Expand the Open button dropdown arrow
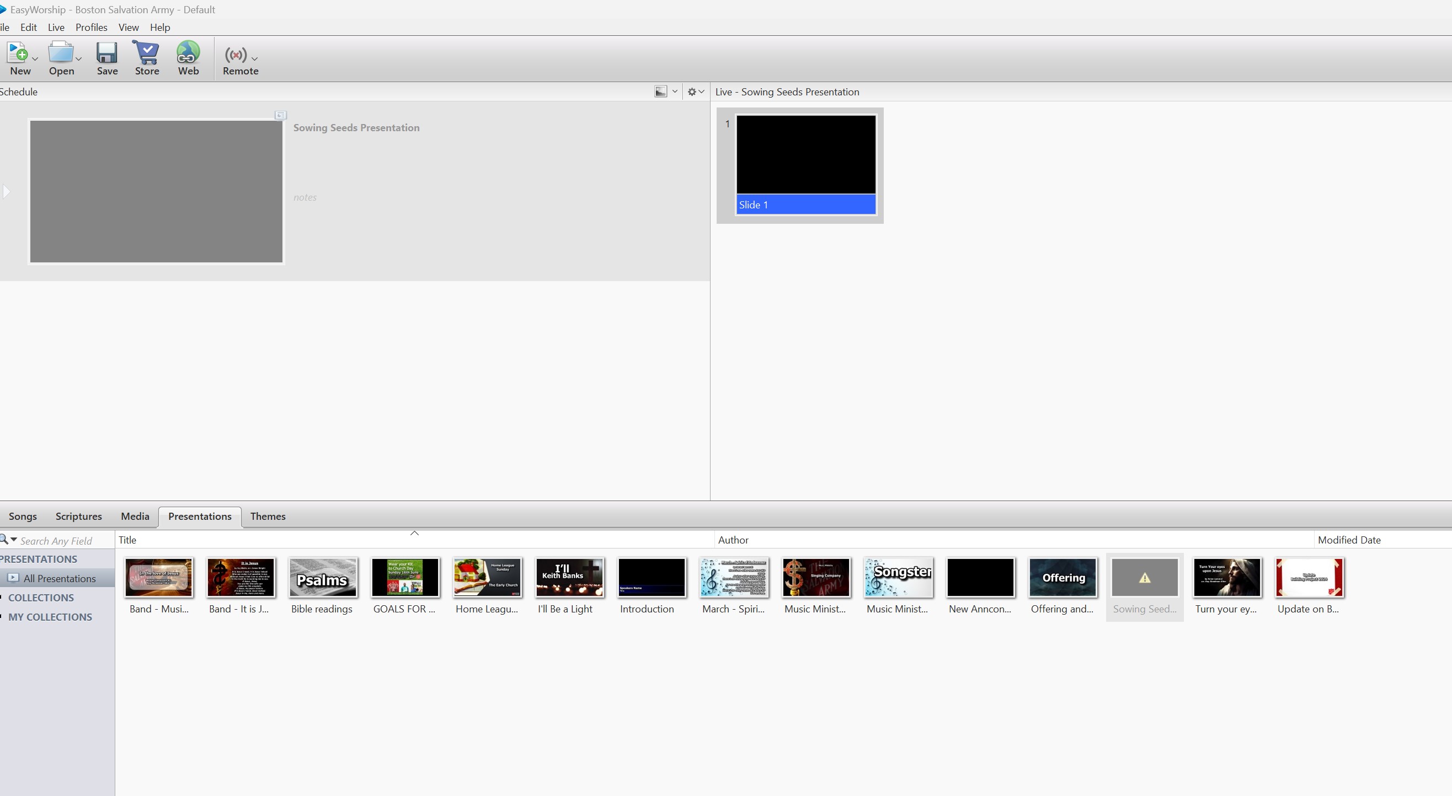The height and width of the screenshot is (796, 1452). (x=78, y=59)
